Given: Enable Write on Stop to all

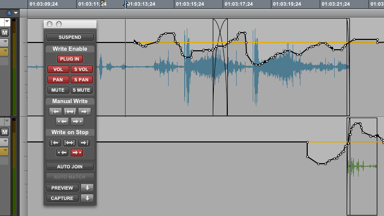Looking at the screenshot, I should click(x=70, y=142).
